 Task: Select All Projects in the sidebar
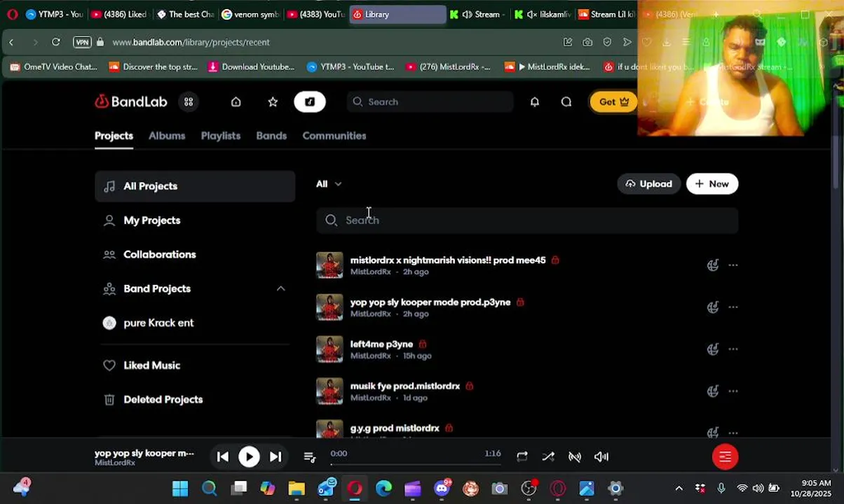click(x=195, y=186)
